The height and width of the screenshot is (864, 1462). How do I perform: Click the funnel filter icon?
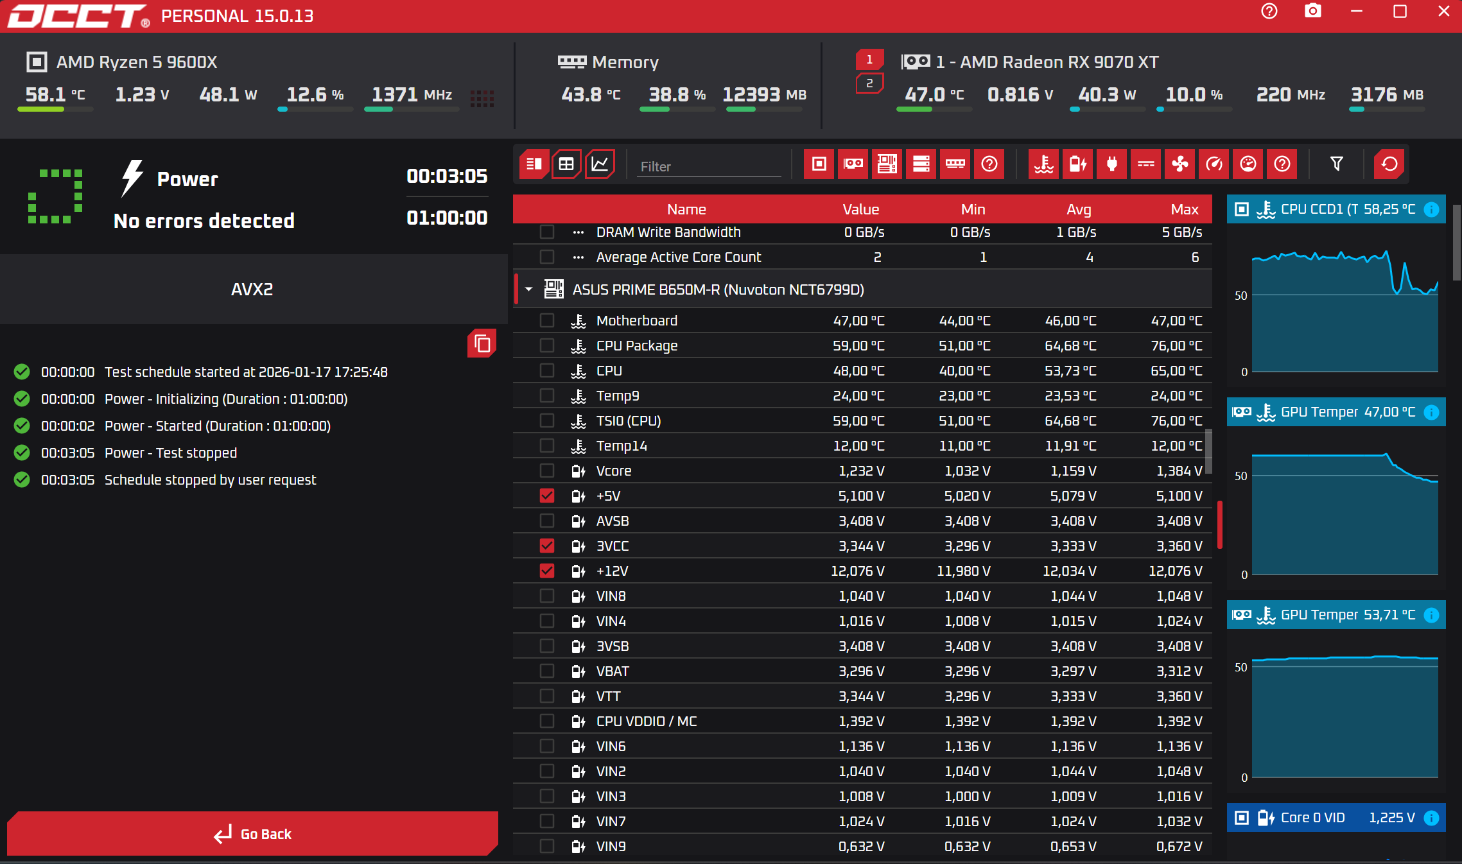point(1336,164)
